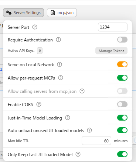Open the Server Settings button
The width and height of the screenshot is (136, 162).
pos(23,13)
